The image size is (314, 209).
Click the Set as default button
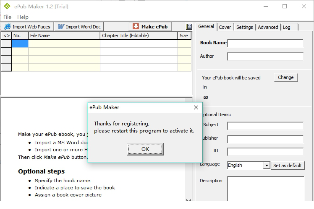[288, 166]
